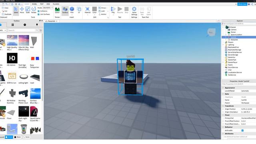Click the Resume test button
This screenshot has height=144, width=256.
coord(120,10)
